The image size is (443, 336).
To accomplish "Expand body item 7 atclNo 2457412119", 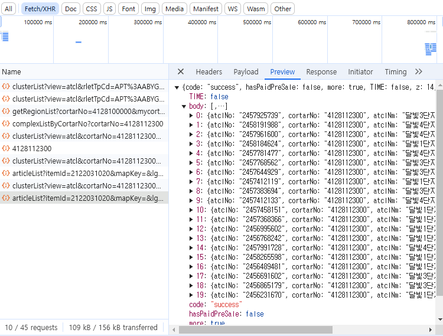I will 191,181.
